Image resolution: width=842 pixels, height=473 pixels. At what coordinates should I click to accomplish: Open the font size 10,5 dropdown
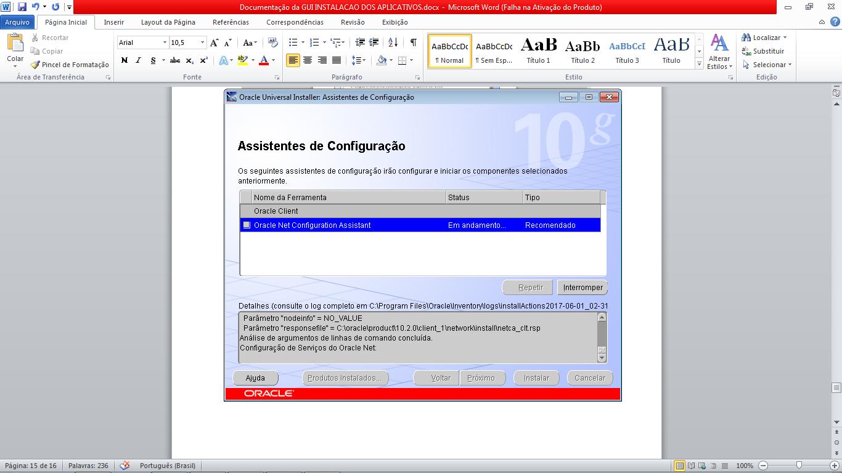tap(202, 42)
